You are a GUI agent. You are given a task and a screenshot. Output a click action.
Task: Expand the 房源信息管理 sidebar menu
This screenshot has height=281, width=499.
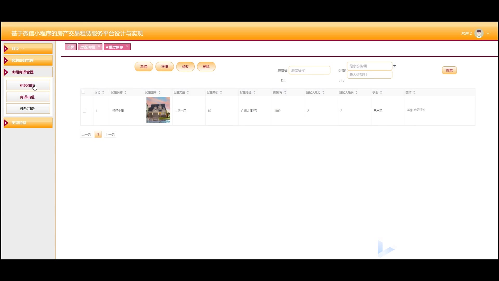[28, 60]
